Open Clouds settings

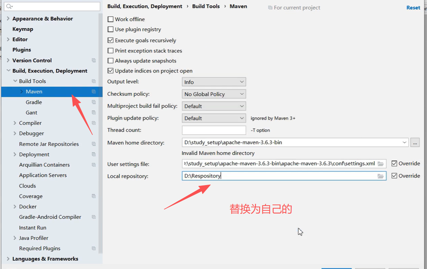click(27, 186)
